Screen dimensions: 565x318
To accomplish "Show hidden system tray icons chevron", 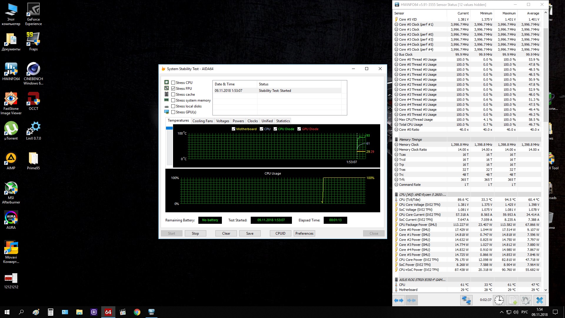I will pyautogui.click(x=501, y=312).
